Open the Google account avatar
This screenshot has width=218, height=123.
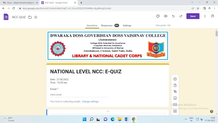[213, 16]
